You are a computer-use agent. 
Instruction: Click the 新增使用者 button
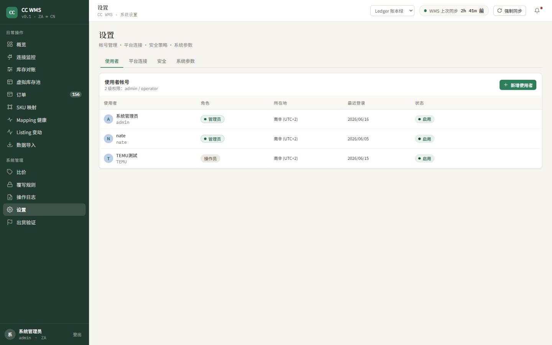518,85
